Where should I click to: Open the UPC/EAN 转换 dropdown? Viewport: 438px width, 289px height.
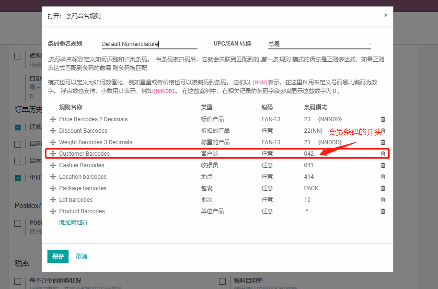click(x=319, y=44)
